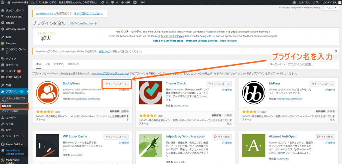Click Premium Version Benefits link

(x=202, y=41)
